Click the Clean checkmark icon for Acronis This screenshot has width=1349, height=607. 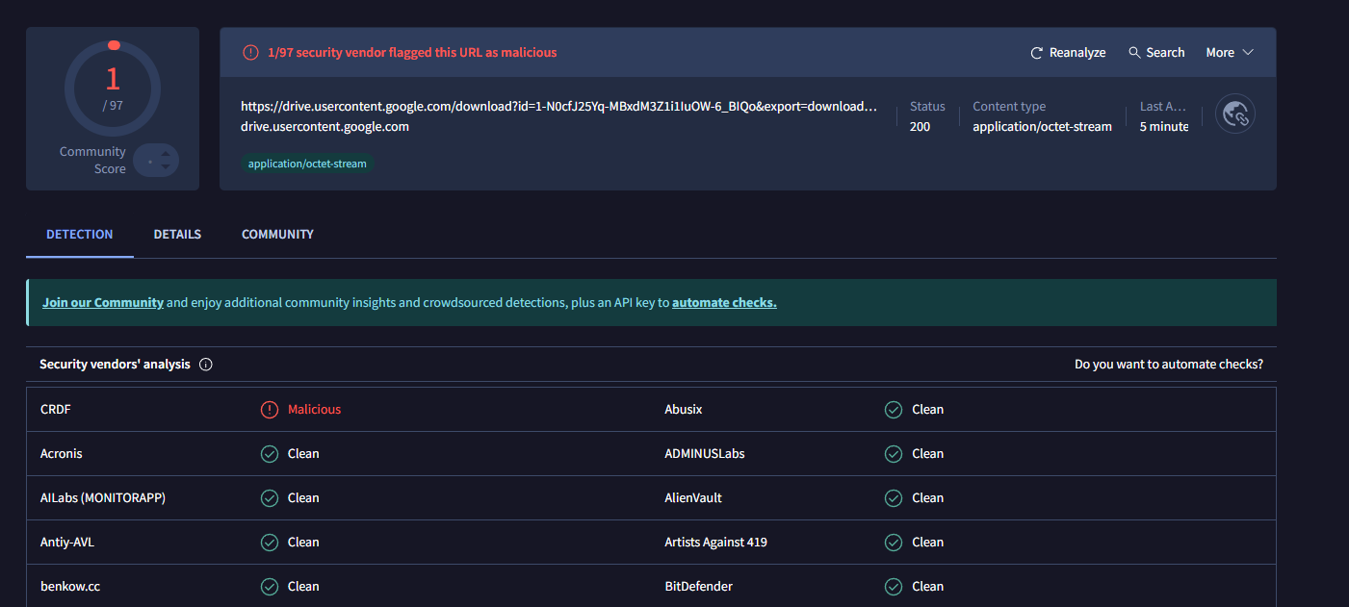(x=270, y=454)
